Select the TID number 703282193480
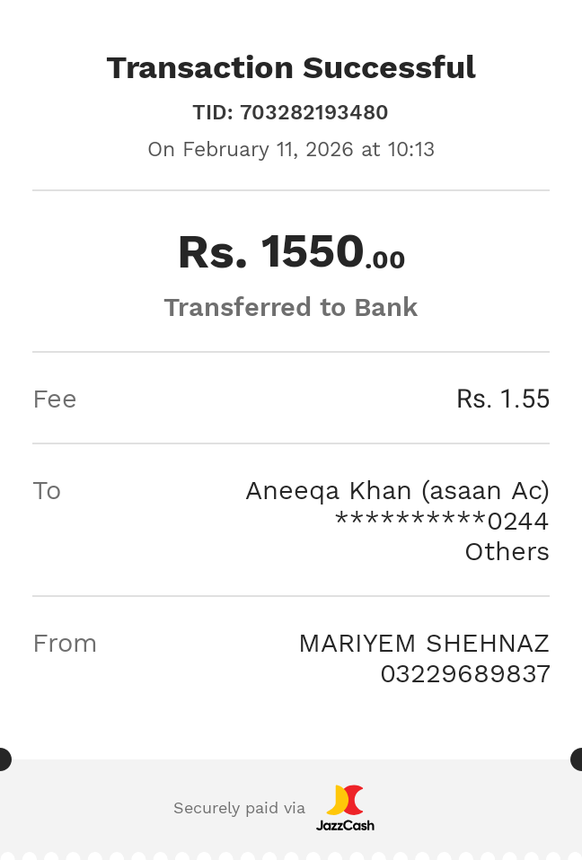The width and height of the screenshot is (582, 860). [313, 113]
